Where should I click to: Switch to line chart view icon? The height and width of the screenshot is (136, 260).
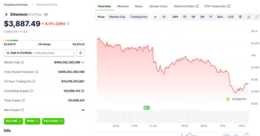tap(156, 17)
